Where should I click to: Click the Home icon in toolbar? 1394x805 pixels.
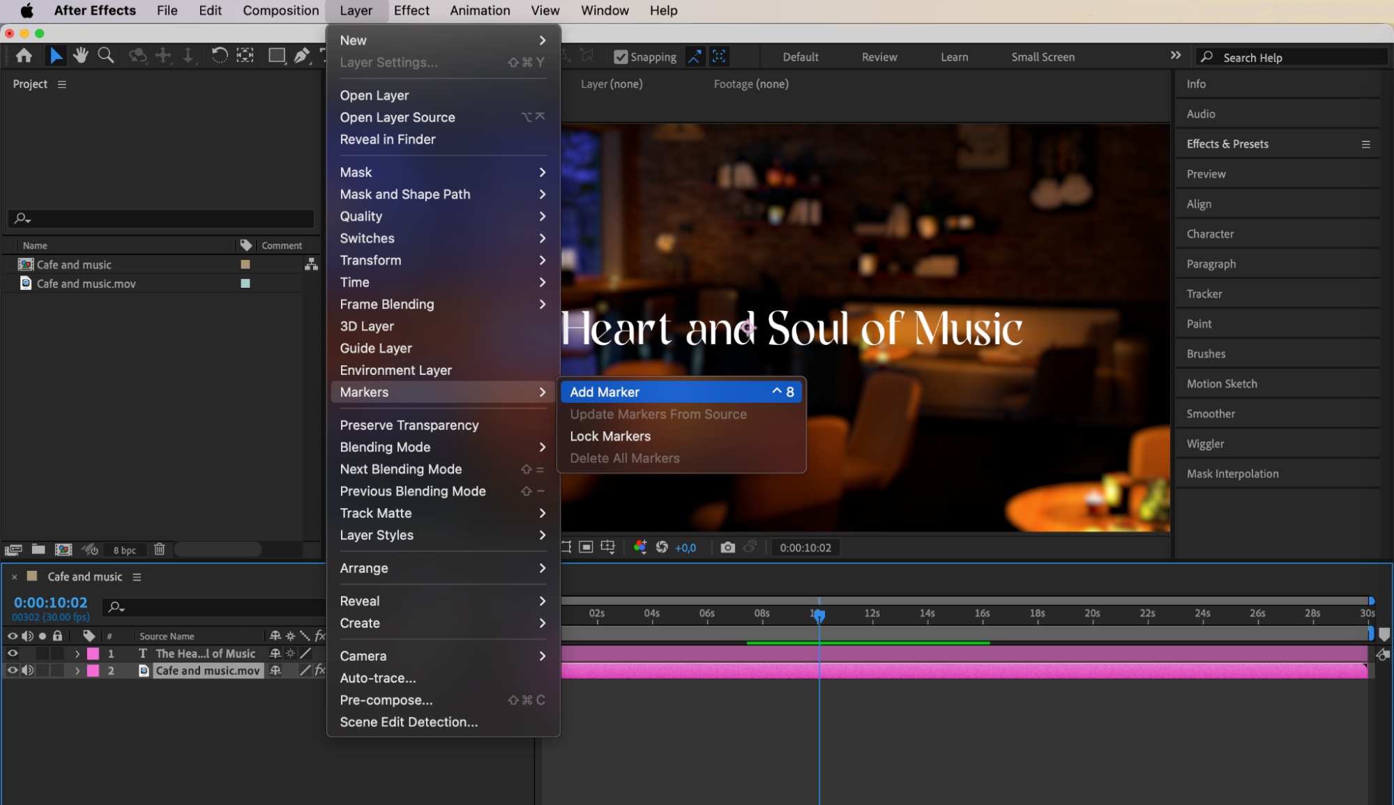point(24,56)
